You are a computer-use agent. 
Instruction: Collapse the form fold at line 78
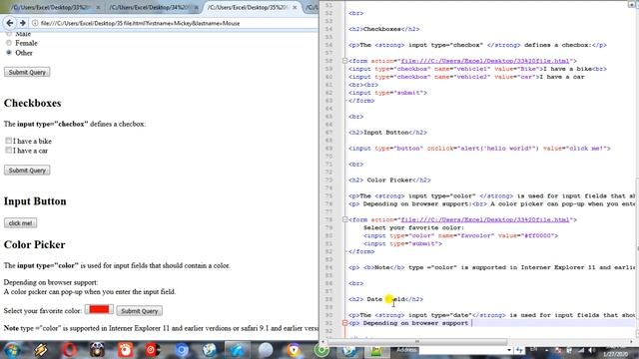[x=344, y=219]
